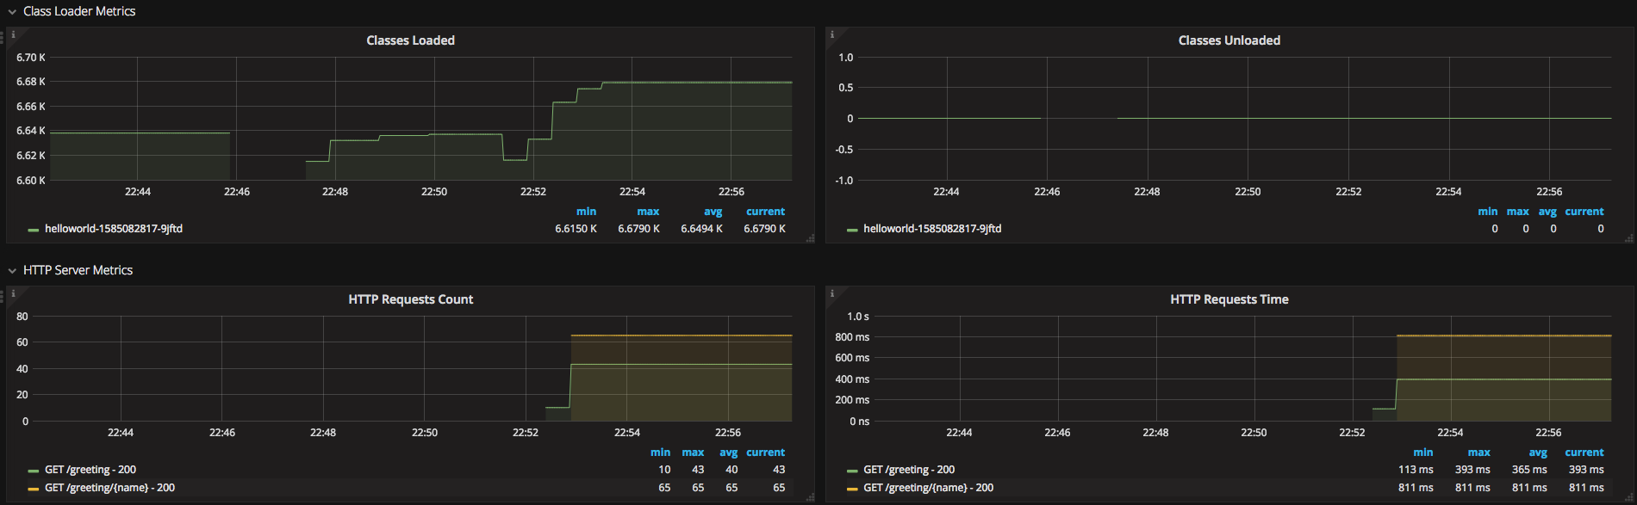Open the Classes Loaded panel title dropdown
Screen dimensions: 1637x505
coord(410,40)
